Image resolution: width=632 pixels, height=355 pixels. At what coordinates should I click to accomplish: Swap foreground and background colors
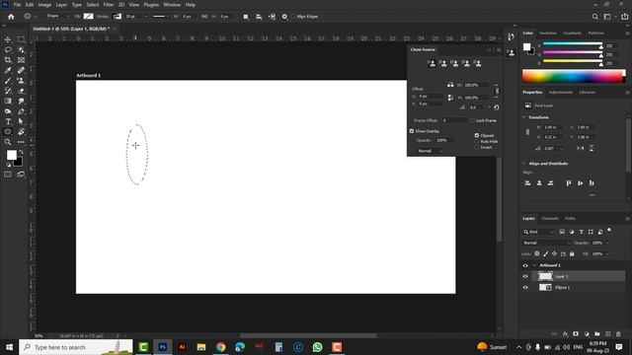[21, 153]
